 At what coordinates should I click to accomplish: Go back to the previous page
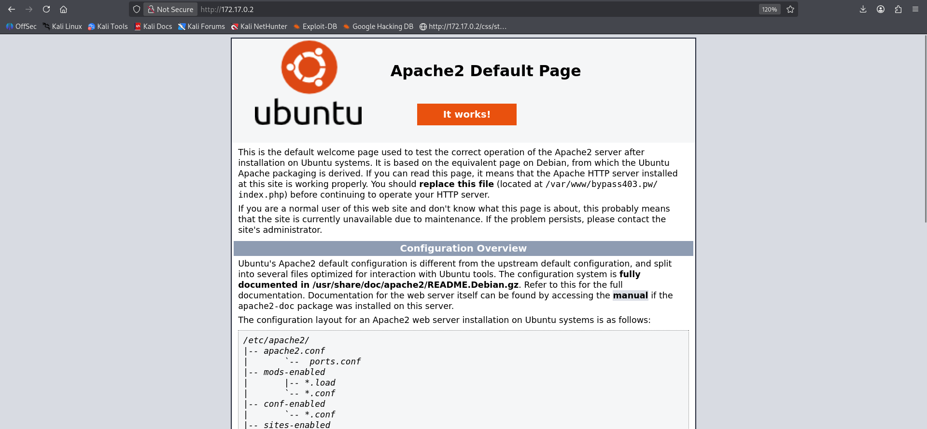pyautogui.click(x=12, y=9)
